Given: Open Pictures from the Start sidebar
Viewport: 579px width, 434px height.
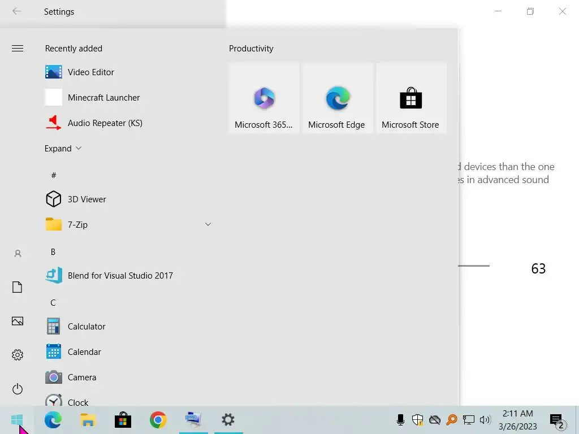Looking at the screenshot, I should pyautogui.click(x=18, y=321).
